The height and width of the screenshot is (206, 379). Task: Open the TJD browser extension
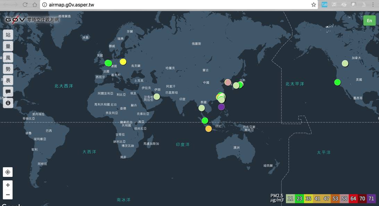coord(324,4)
